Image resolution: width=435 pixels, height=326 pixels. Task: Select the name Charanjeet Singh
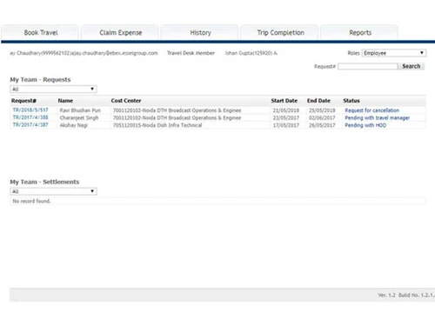point(79,118)
